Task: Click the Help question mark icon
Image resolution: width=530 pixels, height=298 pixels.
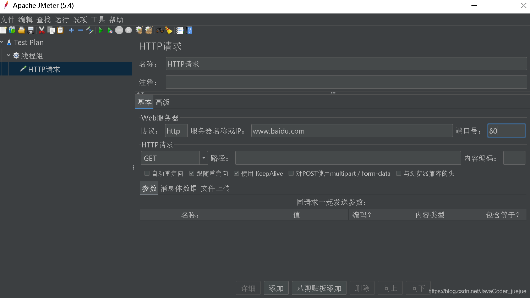Action: click(x=190, y=30)
